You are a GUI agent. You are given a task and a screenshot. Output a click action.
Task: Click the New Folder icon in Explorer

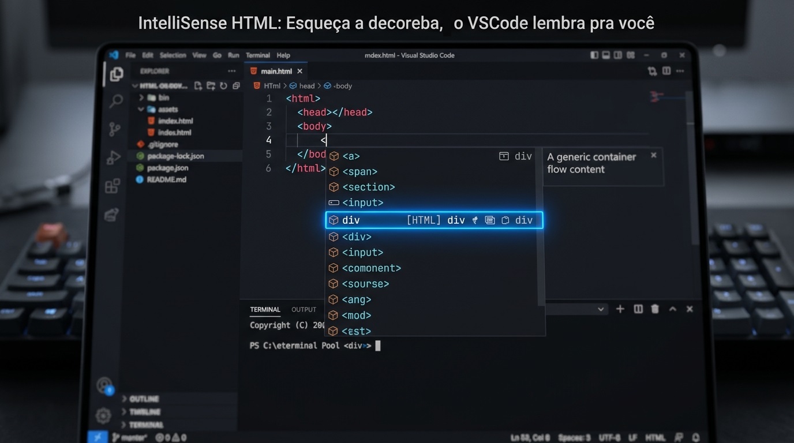211,86
